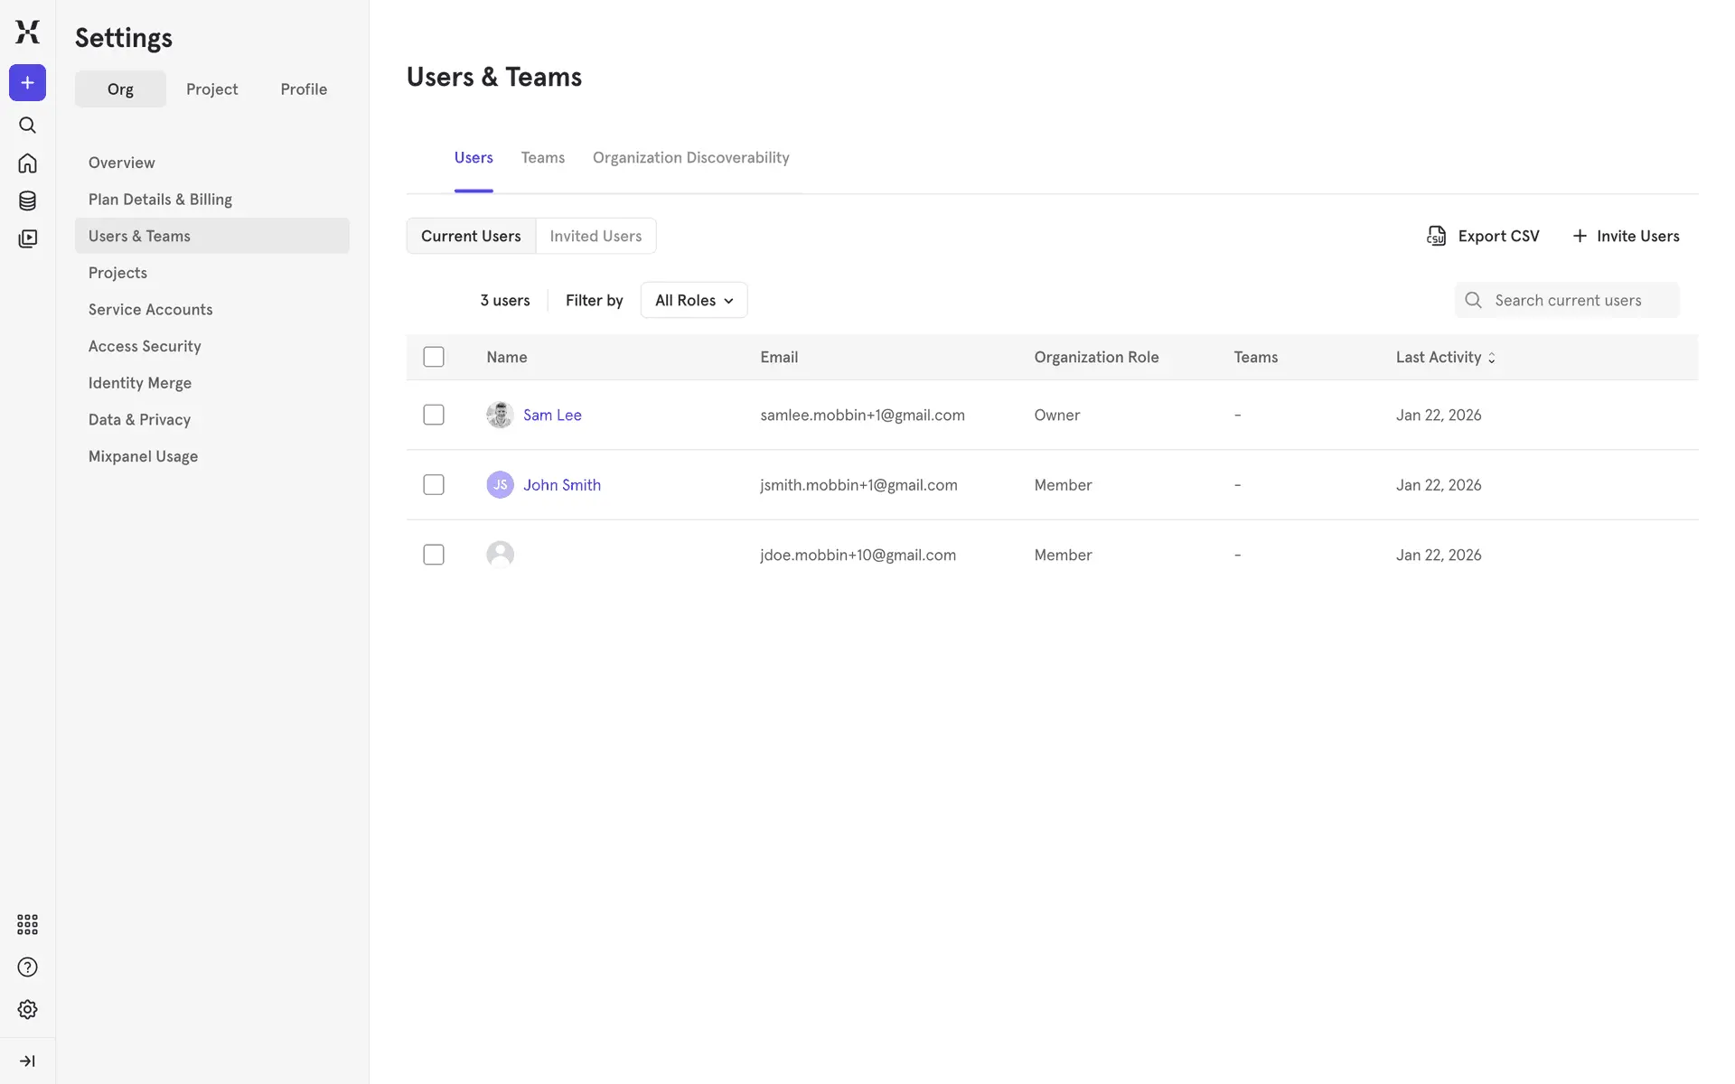Image resolution: width=1735 pixels, height=1084 pixels.
Task: Open the apps grid icon
Action: pyautogui.click(x=27, y=924)
